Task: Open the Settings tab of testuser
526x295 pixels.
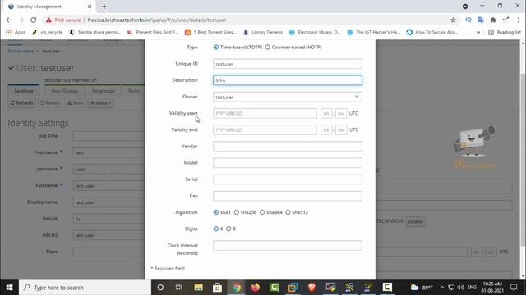Action: 24,91
